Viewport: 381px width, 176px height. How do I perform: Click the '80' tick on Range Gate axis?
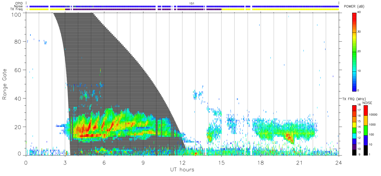pos(18,42)
